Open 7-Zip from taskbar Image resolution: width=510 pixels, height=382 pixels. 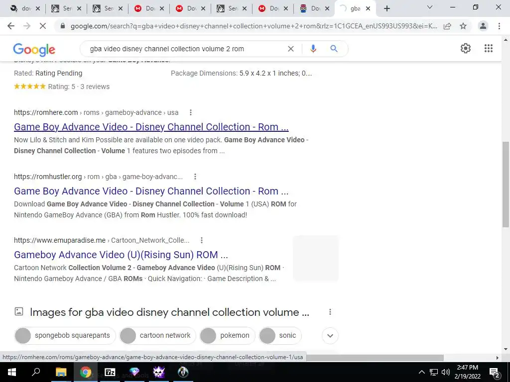110,372
